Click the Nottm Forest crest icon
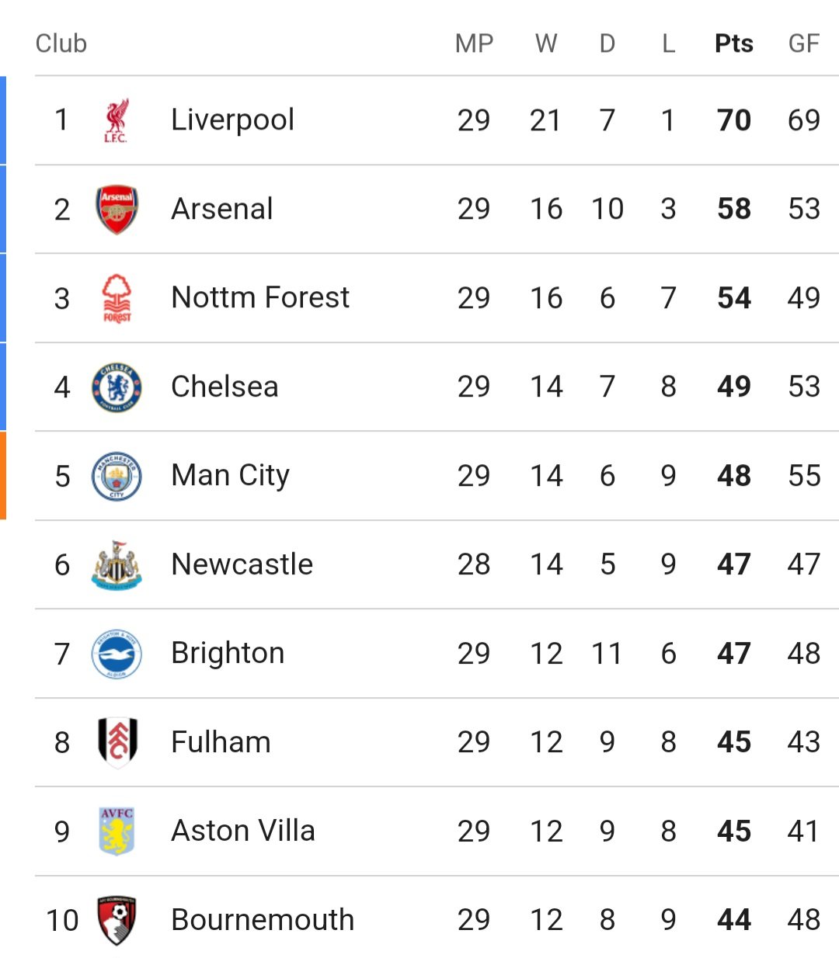 tap(117, 298)
